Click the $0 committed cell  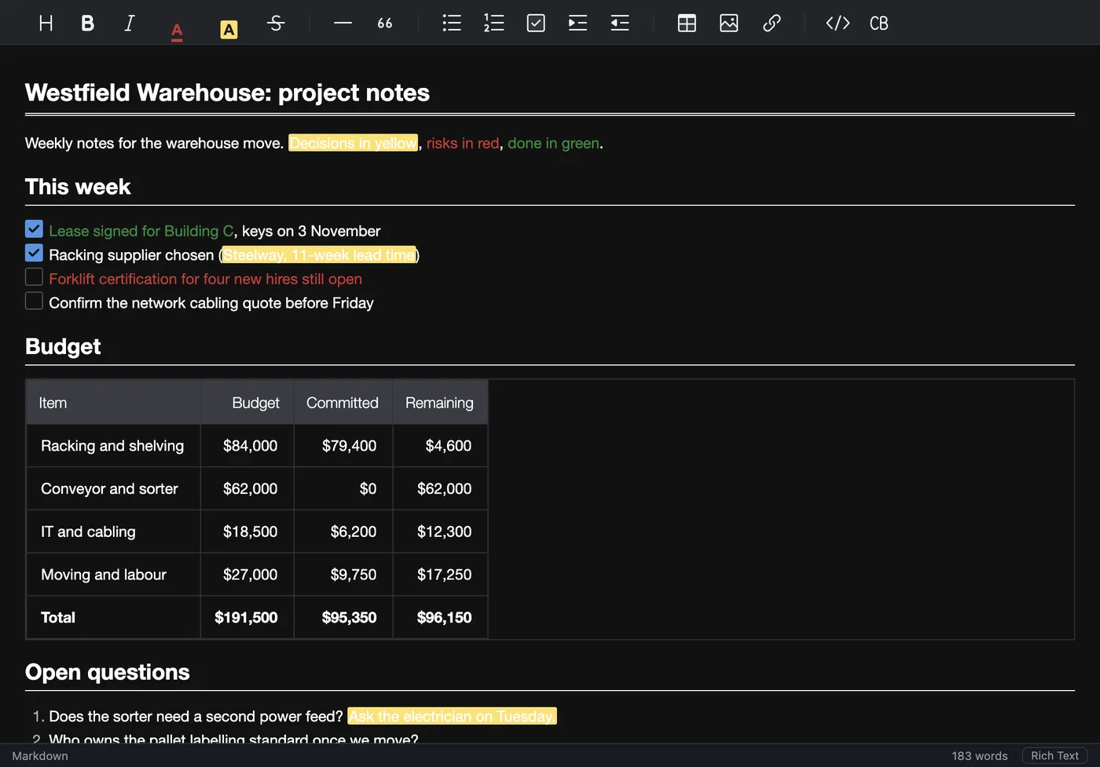pyautogui.click(x=343, y=488)
